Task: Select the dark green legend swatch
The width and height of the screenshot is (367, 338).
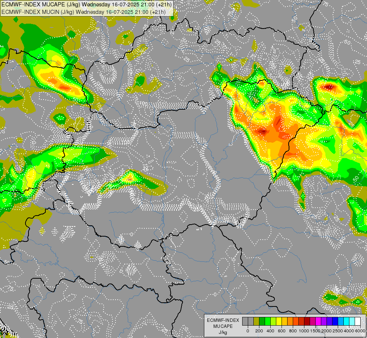Action: point(262,321)
